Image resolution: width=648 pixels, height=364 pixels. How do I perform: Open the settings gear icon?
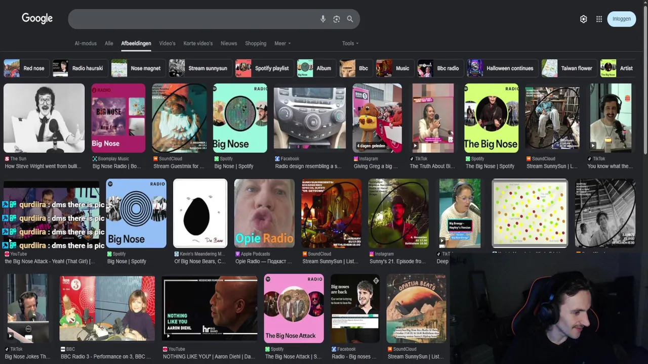tap(584, 19)
